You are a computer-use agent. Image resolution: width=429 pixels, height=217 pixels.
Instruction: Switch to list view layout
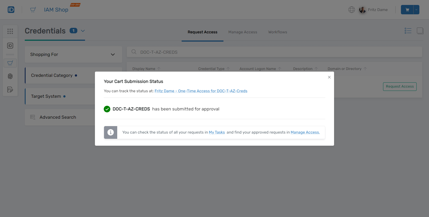tap(408, 31)
